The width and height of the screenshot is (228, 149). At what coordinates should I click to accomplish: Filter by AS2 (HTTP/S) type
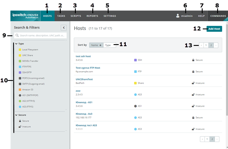(27, 101)
